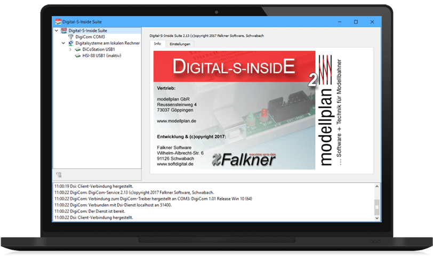433x256 pixels.
Task: Switch to the Info tab
Action: click(157, 44)
